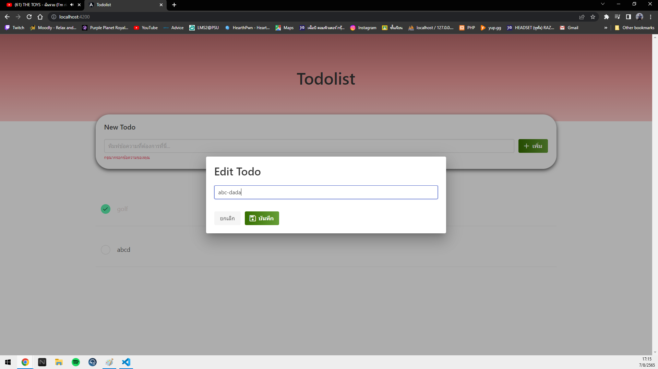Open the PHP bookmark
Screen dimensions: 658x369
click(467, 28)
